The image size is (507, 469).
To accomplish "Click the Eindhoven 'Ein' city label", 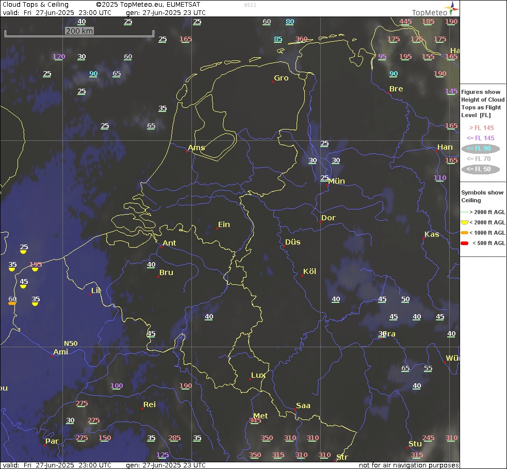I will click(224, 224).
